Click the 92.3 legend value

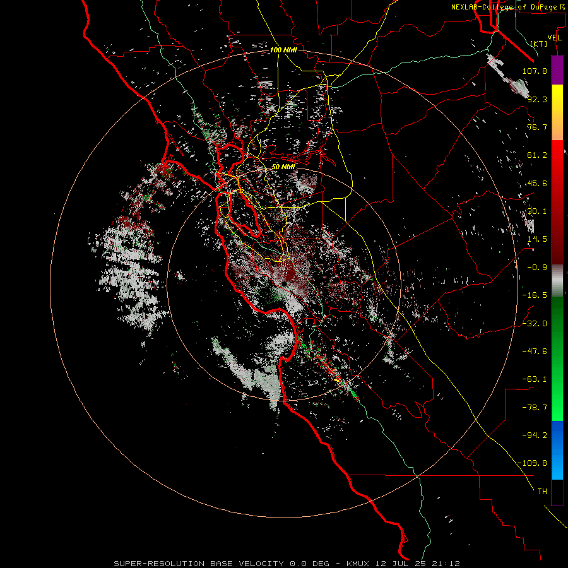(x=537, y=99)
